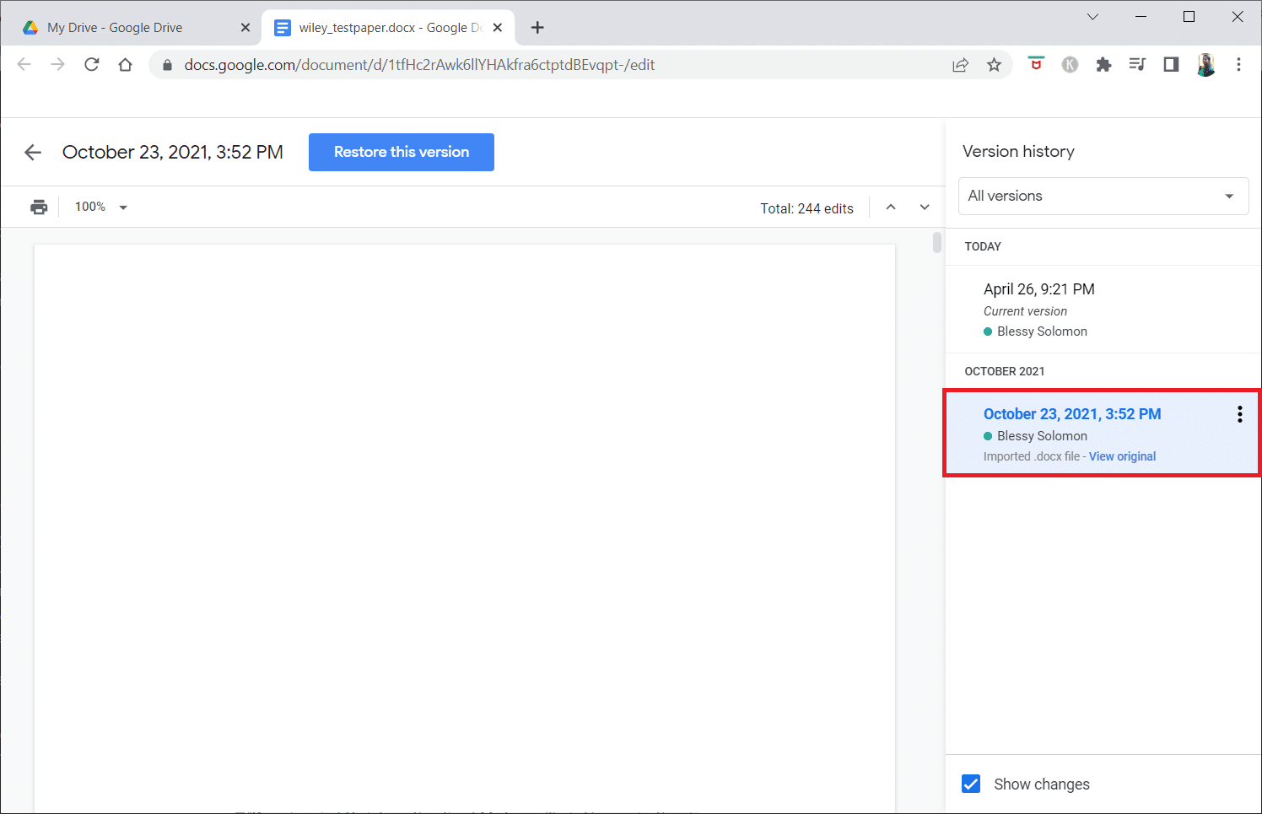Select the October 23, 2021 version entry
The image size is (1262, 814).
coord(1102,433)
